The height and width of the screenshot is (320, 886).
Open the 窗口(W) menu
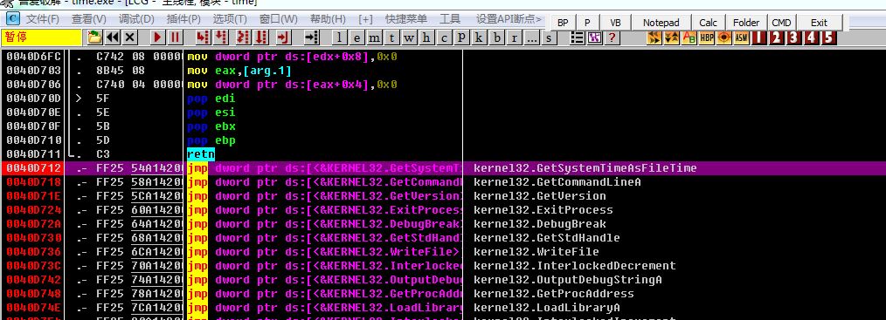pos(278,18)
